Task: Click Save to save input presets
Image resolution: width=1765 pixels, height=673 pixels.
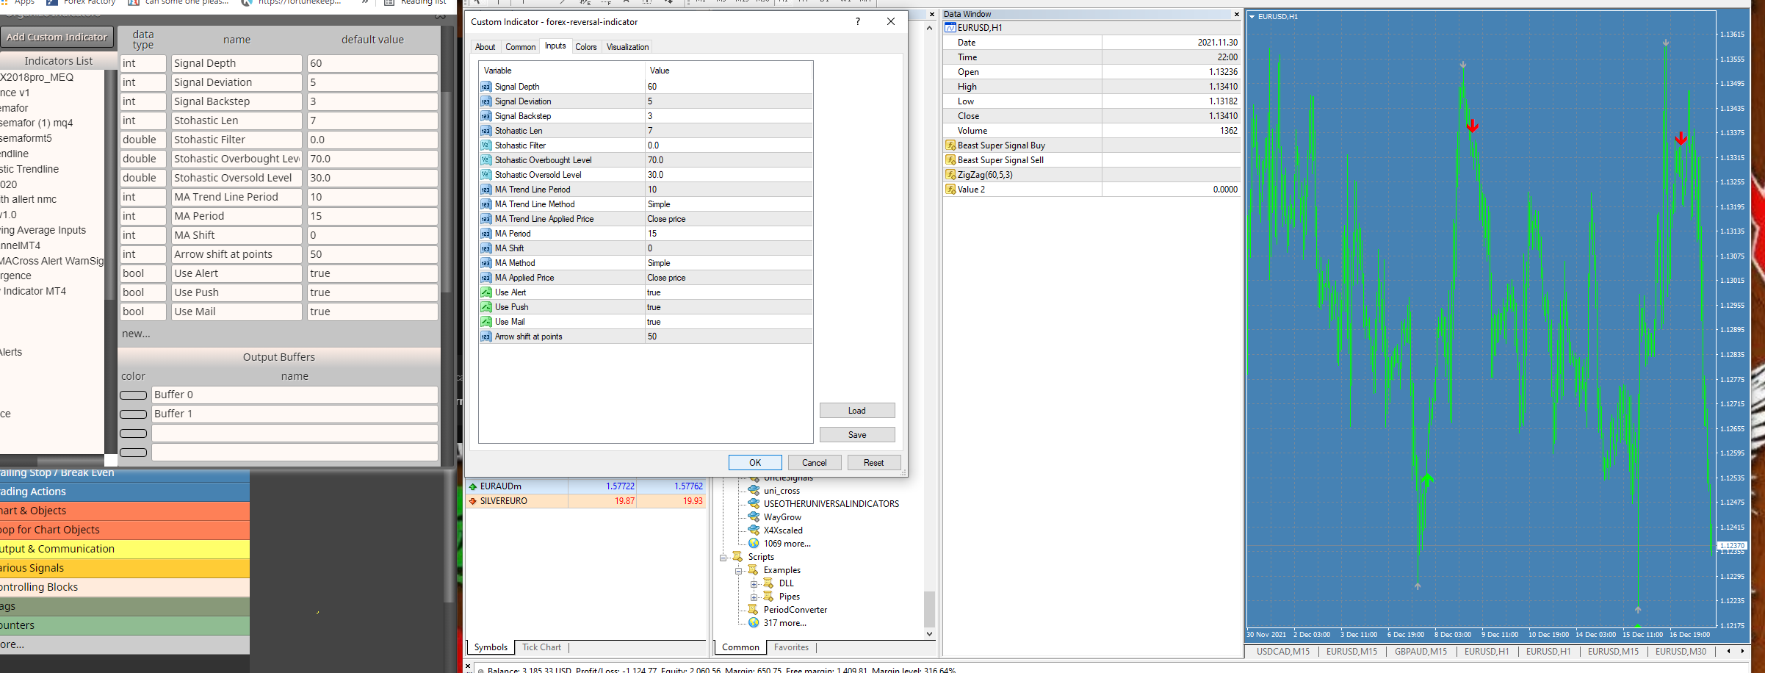Action: pyautogui.click(x=857, y=434)
